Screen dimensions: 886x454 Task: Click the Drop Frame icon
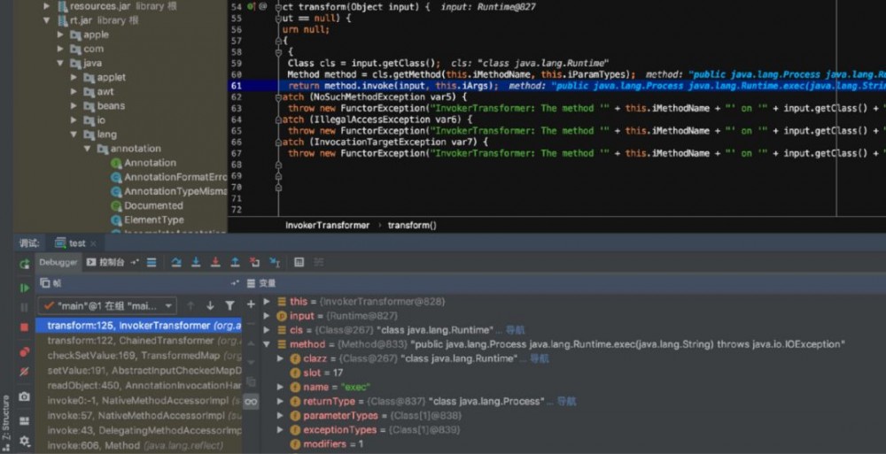255,263
